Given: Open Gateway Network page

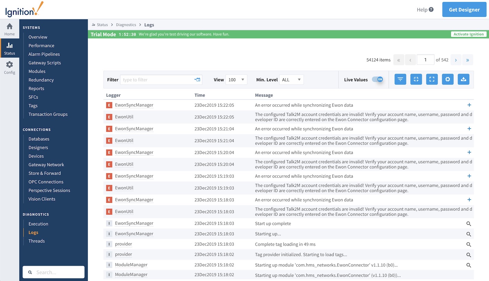Looking at the screenshot, I should [46, 165].
